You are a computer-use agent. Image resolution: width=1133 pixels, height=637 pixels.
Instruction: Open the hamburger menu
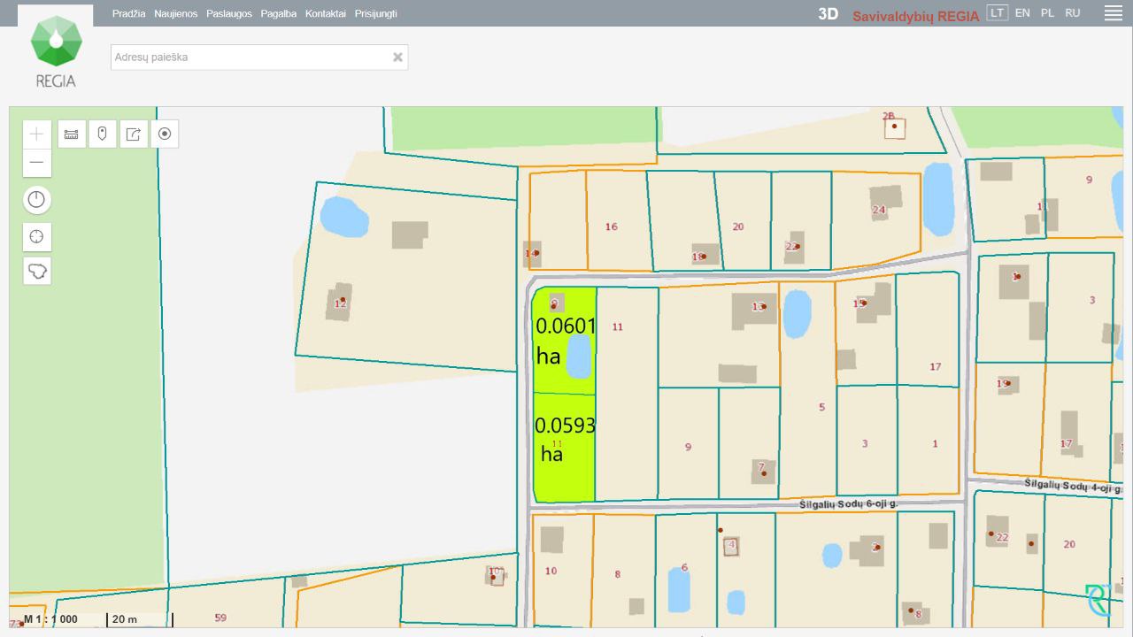tap(1113, 13)
